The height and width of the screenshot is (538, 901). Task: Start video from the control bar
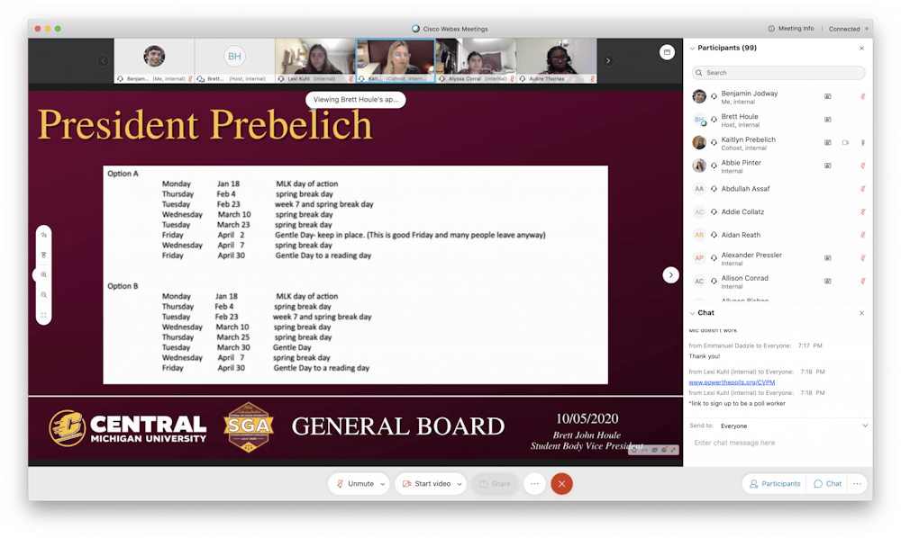426,483
